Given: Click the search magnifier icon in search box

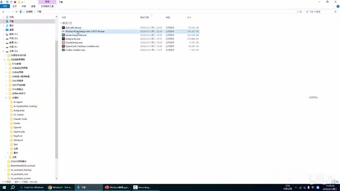Looking at the screenshot, I should [335, 12].
